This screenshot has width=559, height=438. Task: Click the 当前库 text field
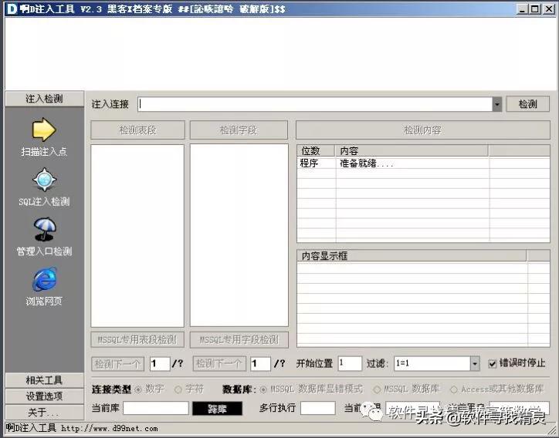pyautogui.click(x=155, y=408)
